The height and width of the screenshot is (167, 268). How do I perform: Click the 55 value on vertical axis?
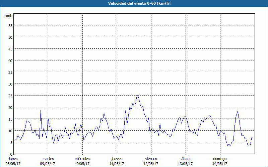10,25
